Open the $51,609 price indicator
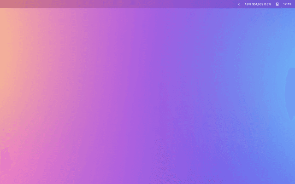Screen dimensions: 295x184 258,4
